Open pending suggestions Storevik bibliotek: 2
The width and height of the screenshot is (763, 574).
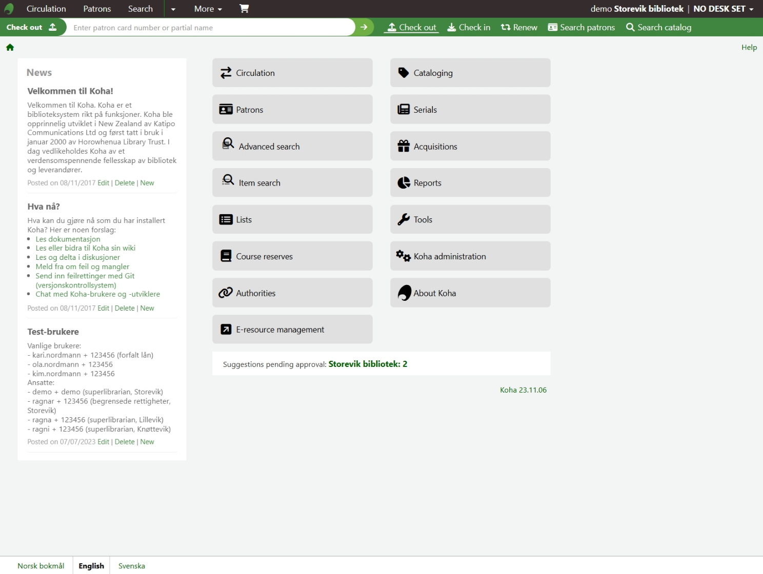[368, 364]
